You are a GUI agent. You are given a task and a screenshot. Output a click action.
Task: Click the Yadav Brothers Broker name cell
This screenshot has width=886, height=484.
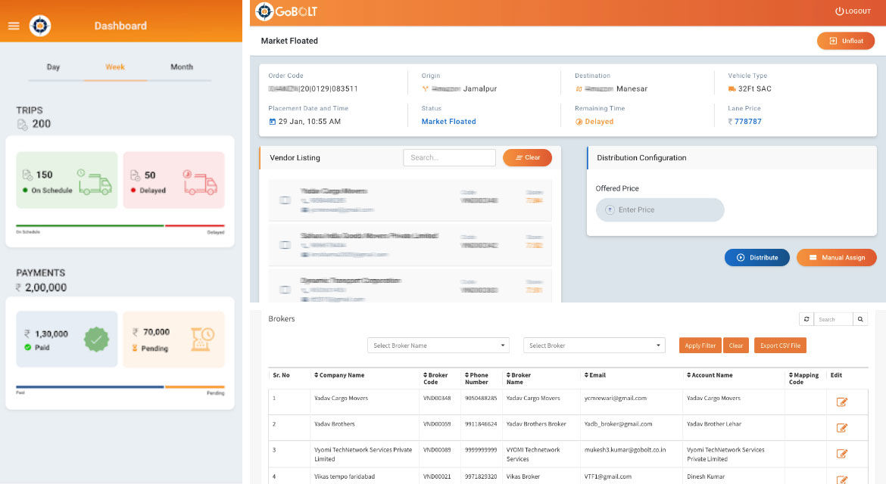click(x=536, y=424)
